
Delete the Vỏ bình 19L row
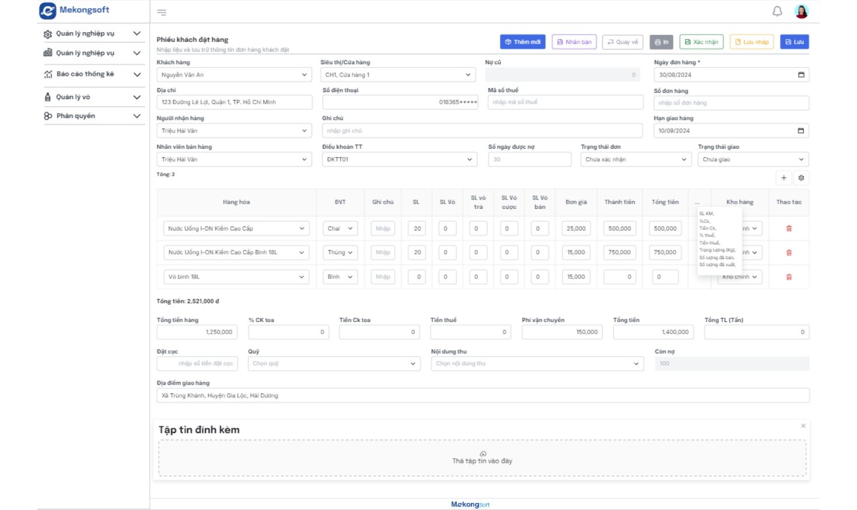click(x=789, y=277)
